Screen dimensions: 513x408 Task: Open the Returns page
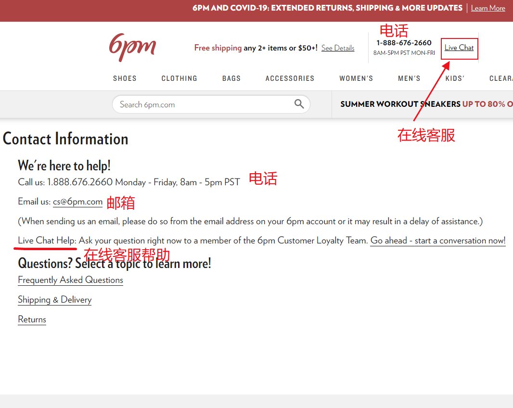coord(32,319)
